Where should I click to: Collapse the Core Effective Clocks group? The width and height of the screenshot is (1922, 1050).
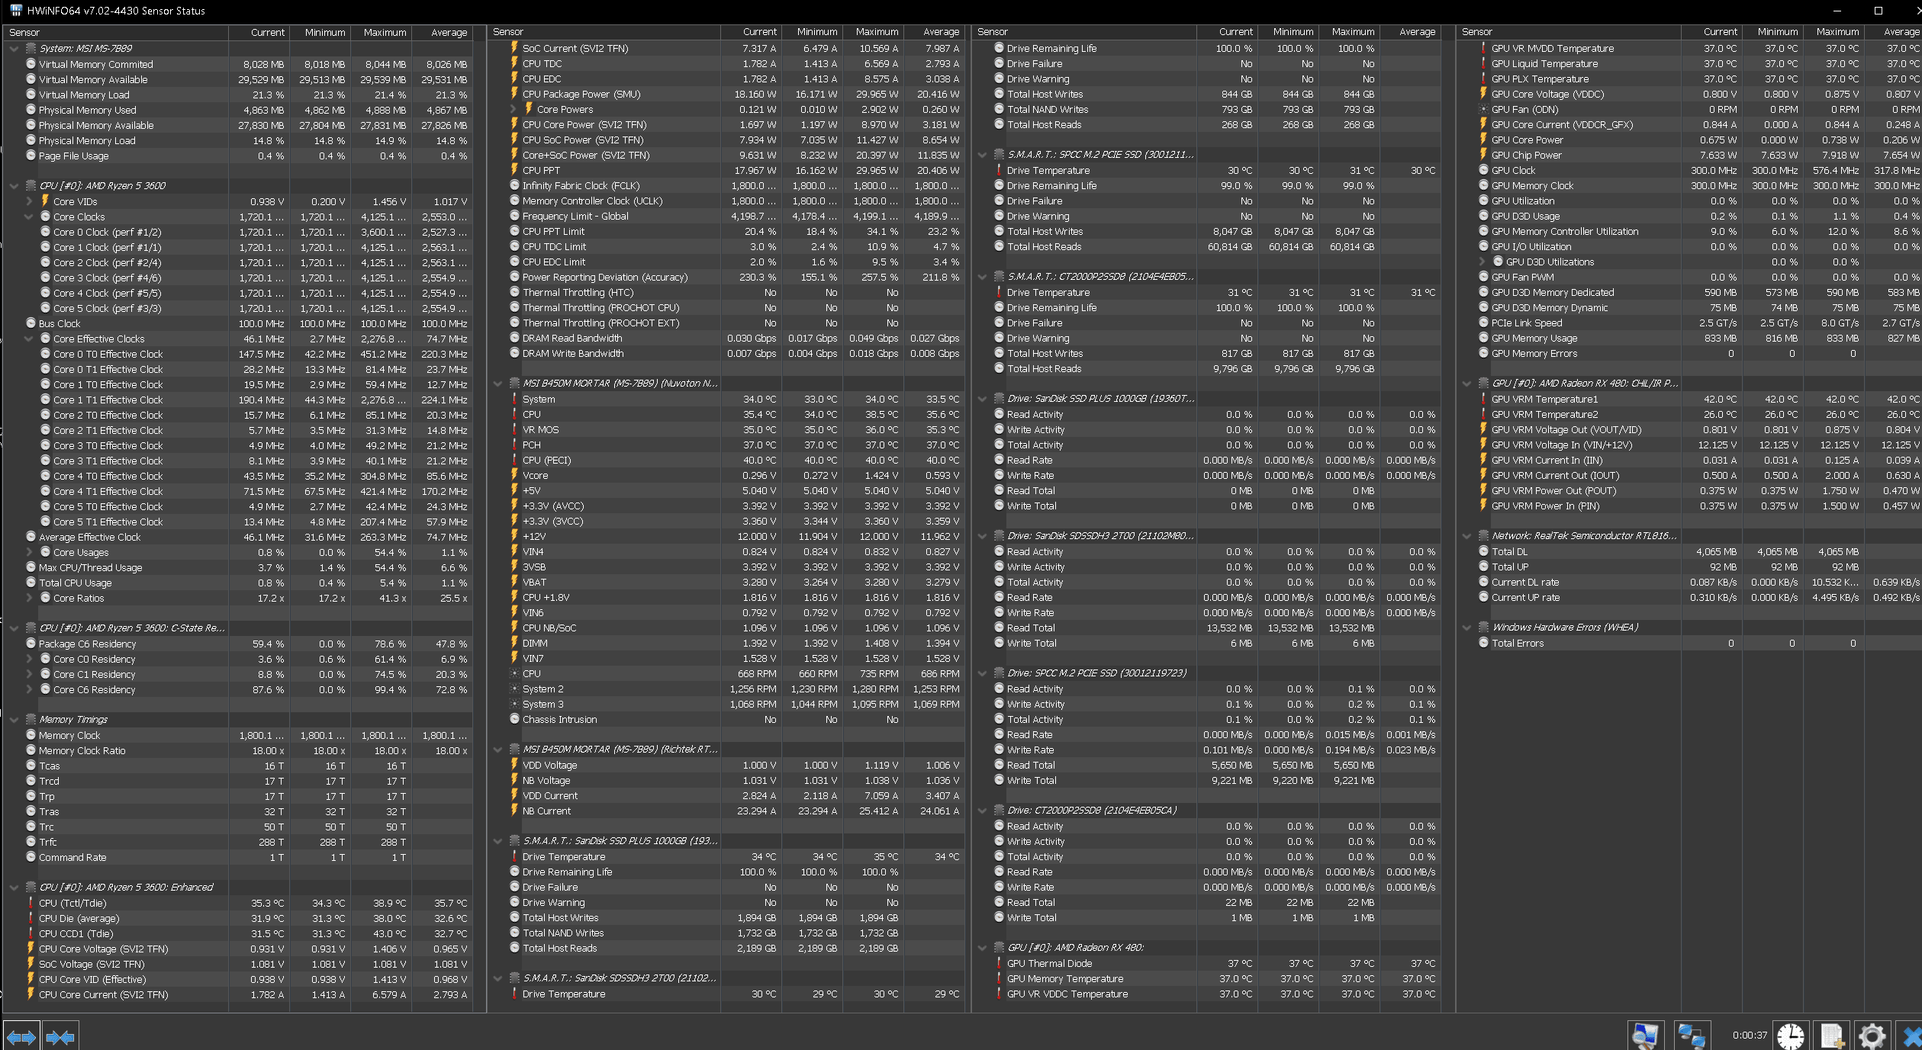click(x=29, y=339)
